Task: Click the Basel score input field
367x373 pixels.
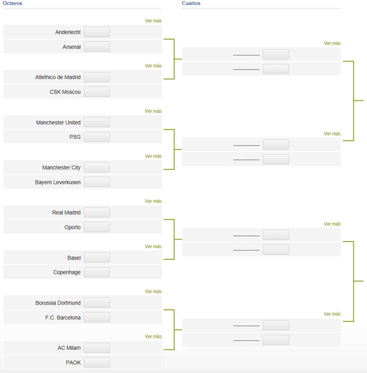Action: [x=97, y=257]
